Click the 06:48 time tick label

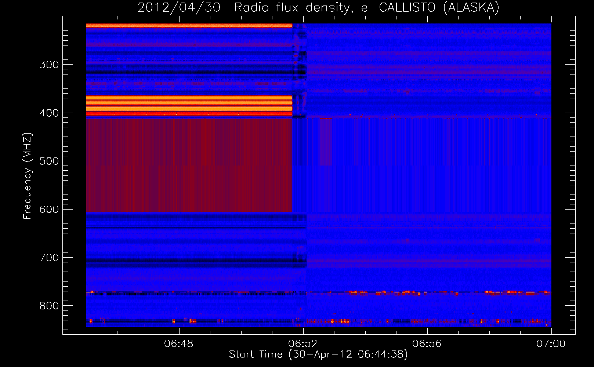(x=179, y=344)
